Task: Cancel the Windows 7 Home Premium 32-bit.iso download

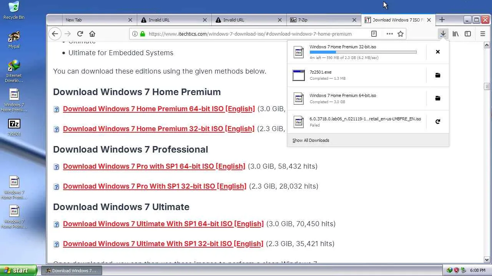Action: (438, 52)
